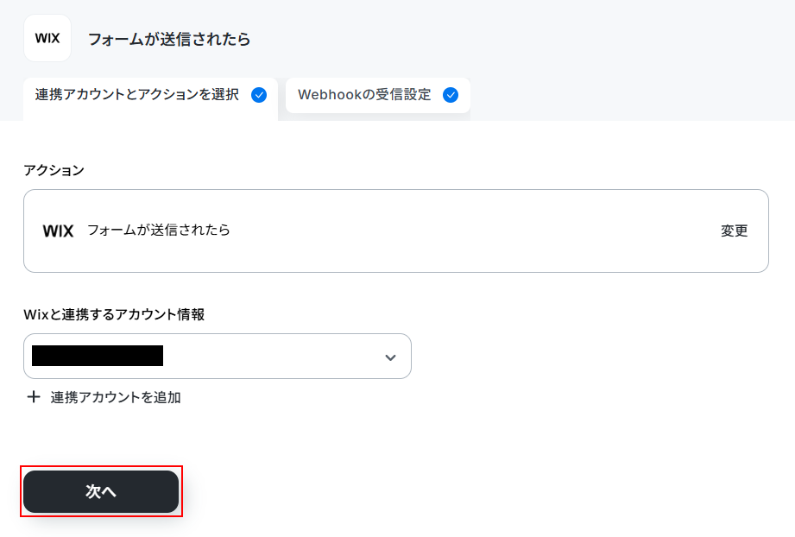Viewport: 795px width, 537px height.
Task: Click the 次へ button
Action: (101, 491)
